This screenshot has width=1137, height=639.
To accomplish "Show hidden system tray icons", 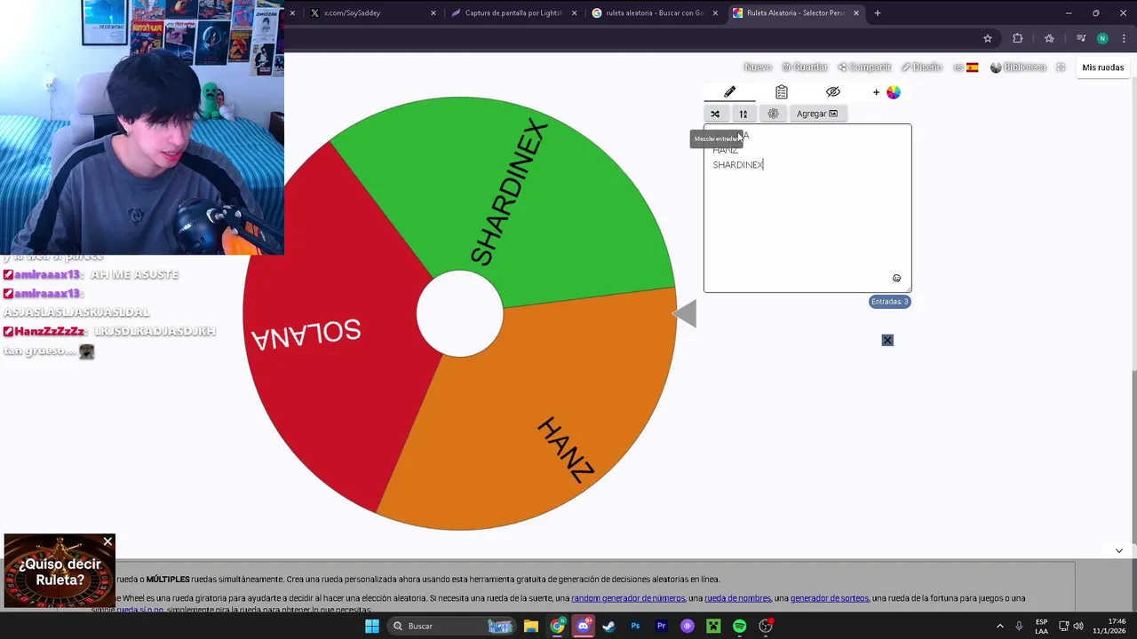I will (999, 626).
